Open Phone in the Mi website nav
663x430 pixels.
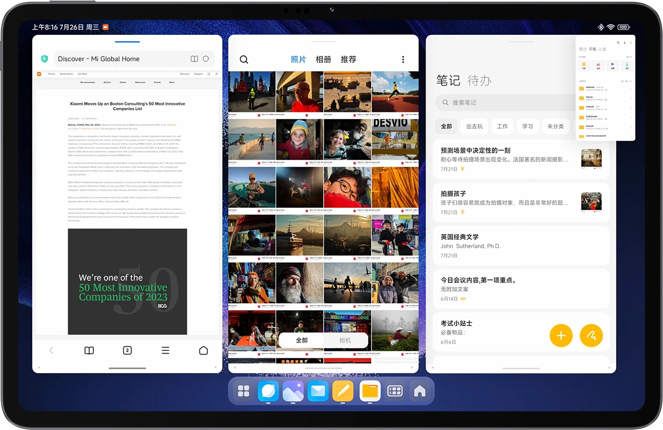pos(52,74)
